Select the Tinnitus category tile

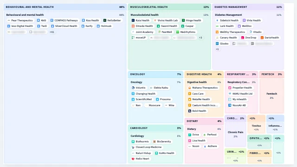pos(256,128)
